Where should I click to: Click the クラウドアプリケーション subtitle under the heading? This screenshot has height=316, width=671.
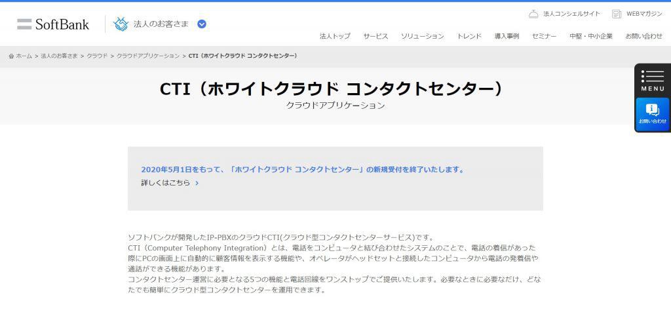click(335, 106)
